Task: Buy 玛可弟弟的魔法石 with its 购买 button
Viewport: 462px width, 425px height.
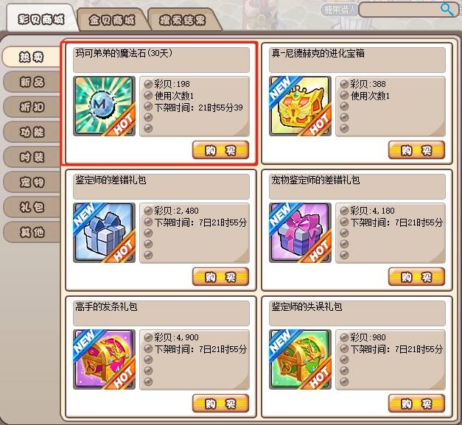Action: point(221,150)
